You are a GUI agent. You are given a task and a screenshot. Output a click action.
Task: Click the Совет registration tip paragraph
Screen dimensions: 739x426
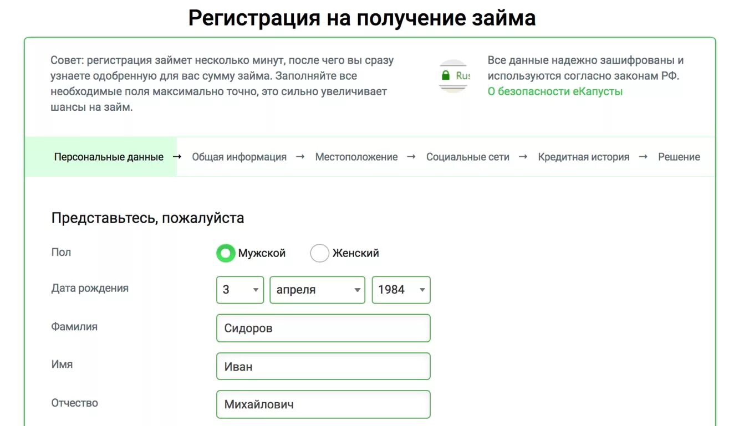[x=222, y=84]
